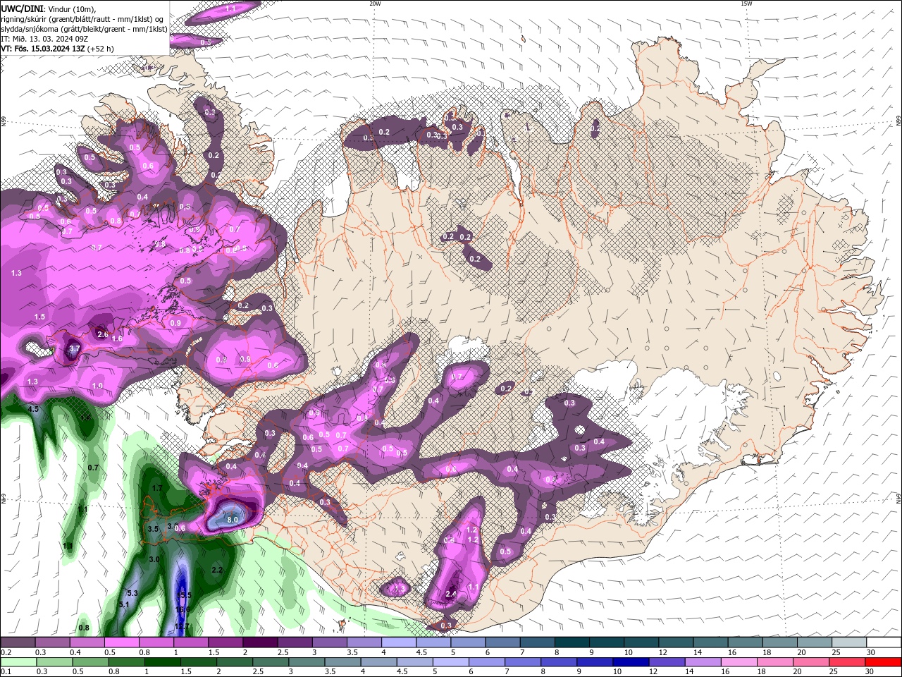Select the purple-row legend swatch starting at 25

tap(849, 642)
